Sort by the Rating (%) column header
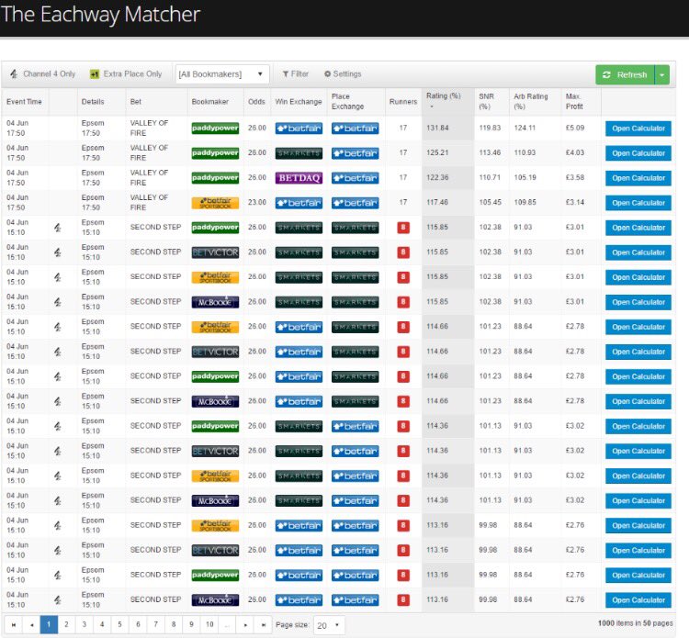689x638 pixels. pyautogui.click(x=444, y=95)
